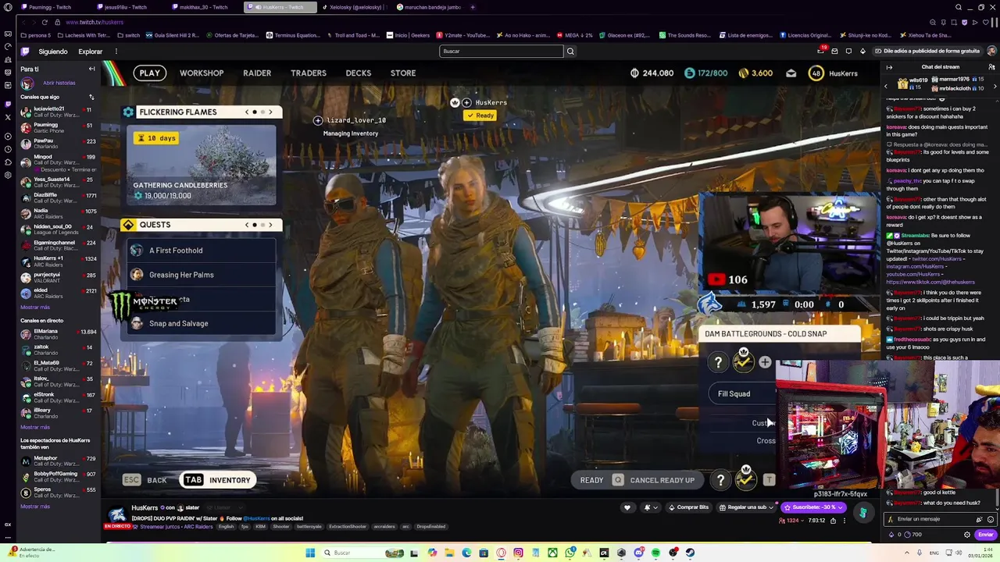Open the emote picker in chat box
Image resolution: width=1000 pixels, height=562 pixels.
(991, 519)
